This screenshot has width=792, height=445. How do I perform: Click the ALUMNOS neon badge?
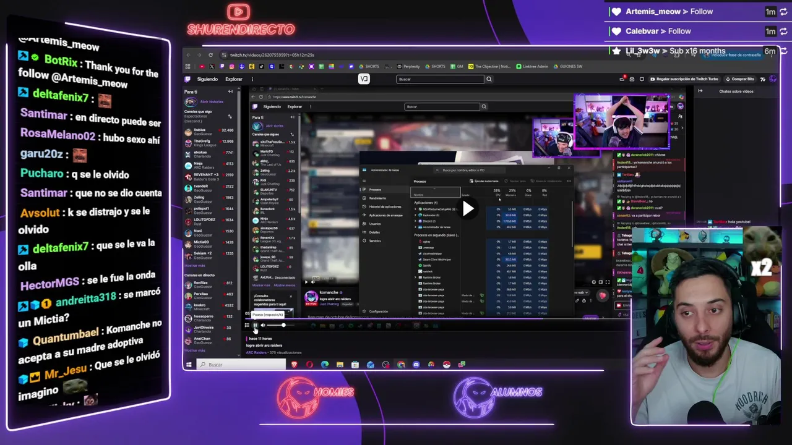(498, 397)
